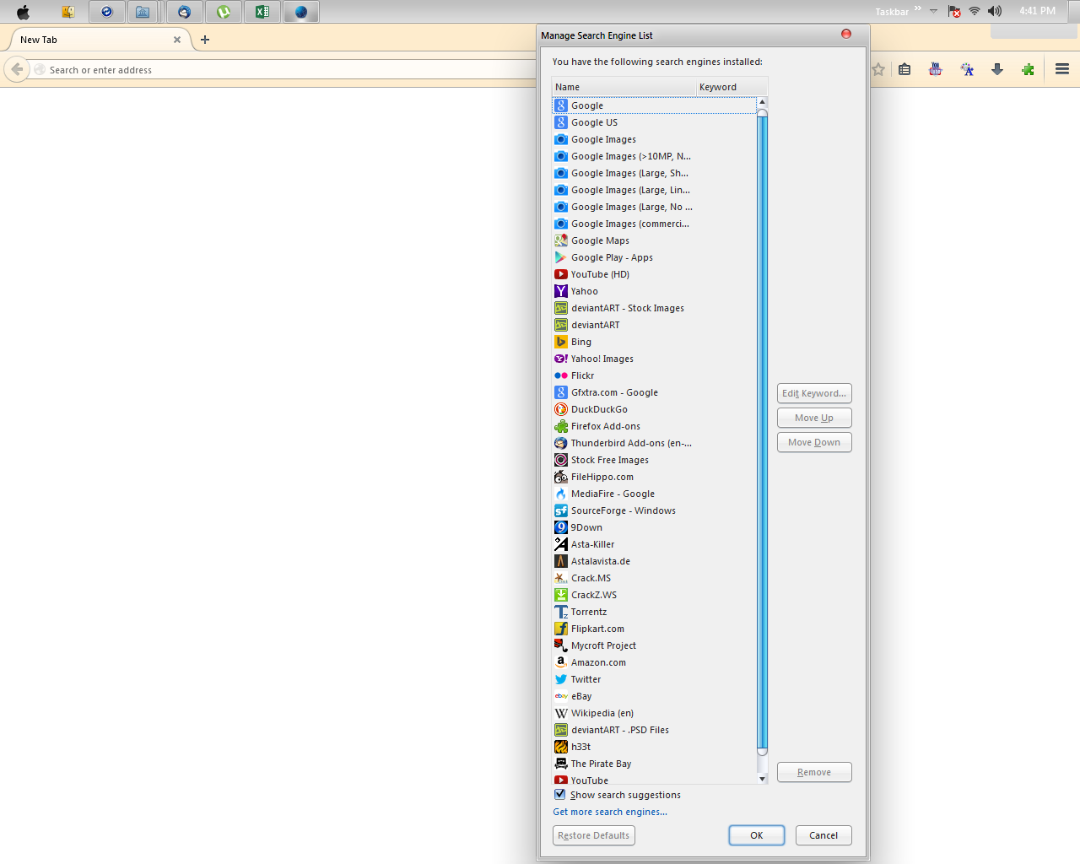Select the Yahoo search engine row
Image resolution: width=1080 pixels, height=864 pixels.
655,291
